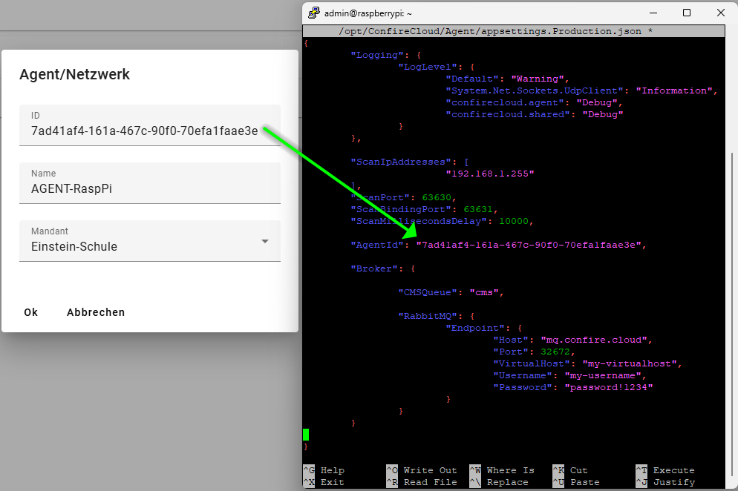This screenshot has height=491, width=738.
Task: Click the ^W Where Is shortcut
Action: [x=501, y=470]
